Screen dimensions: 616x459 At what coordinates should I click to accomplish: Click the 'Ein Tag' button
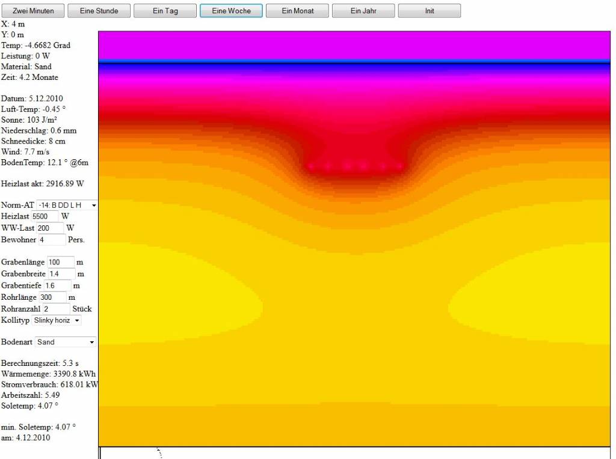[x=165, y=11]
